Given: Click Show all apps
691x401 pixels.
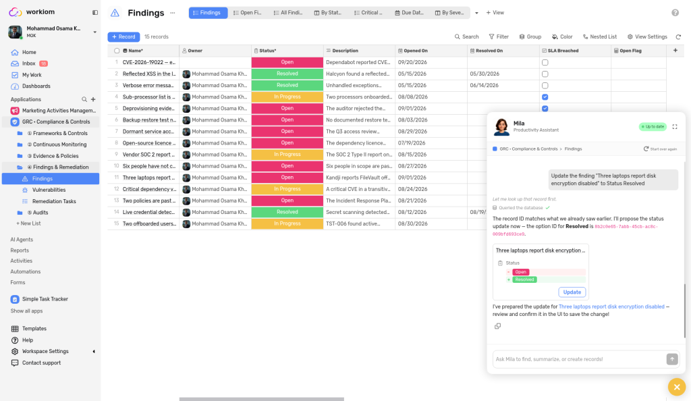Looking at the screenshot, I should pyautogui.click(x=26, y=311).
